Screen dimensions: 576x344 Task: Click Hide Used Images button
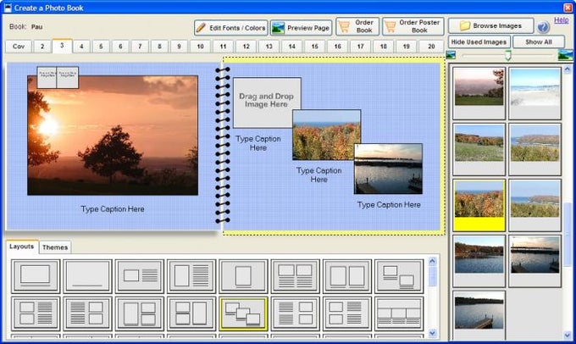[x=479, y=42]
